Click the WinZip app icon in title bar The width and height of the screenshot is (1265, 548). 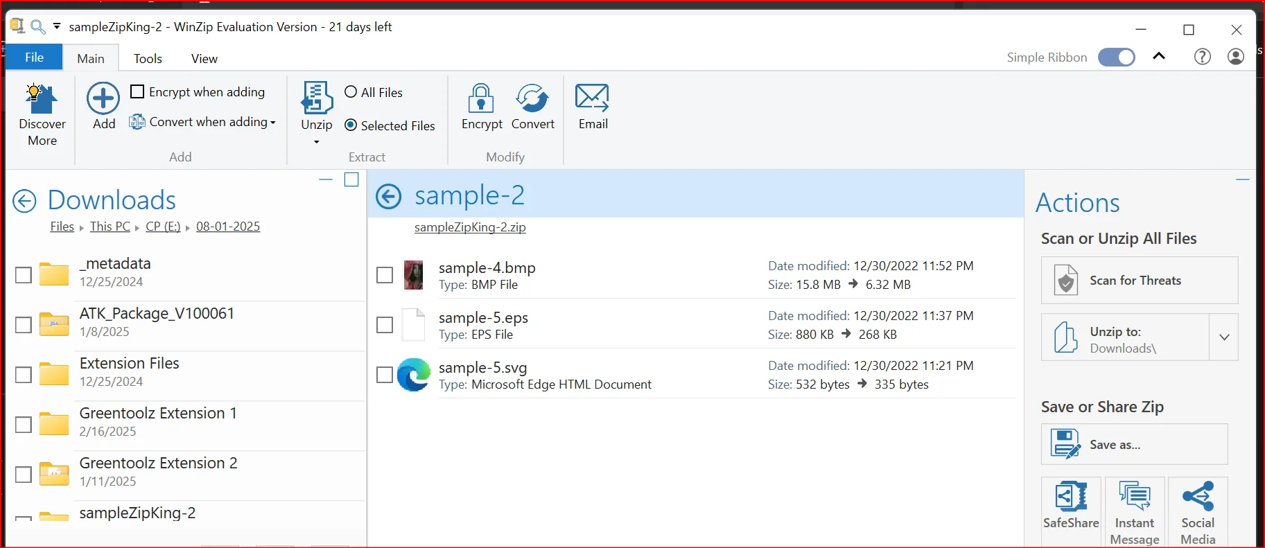(x=17, y=26)
